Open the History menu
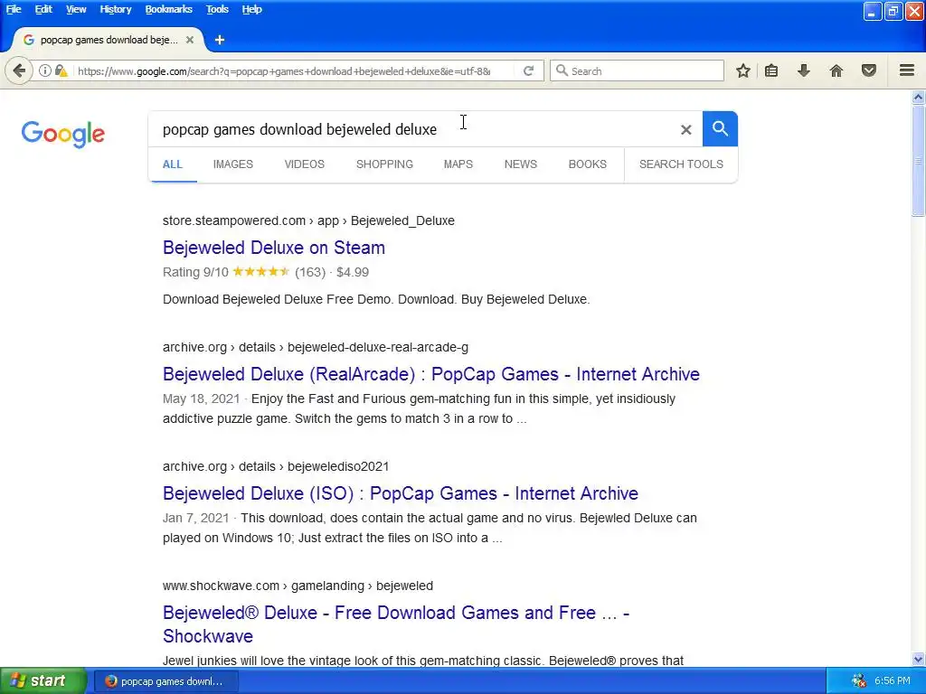 (x=115, y=9)
